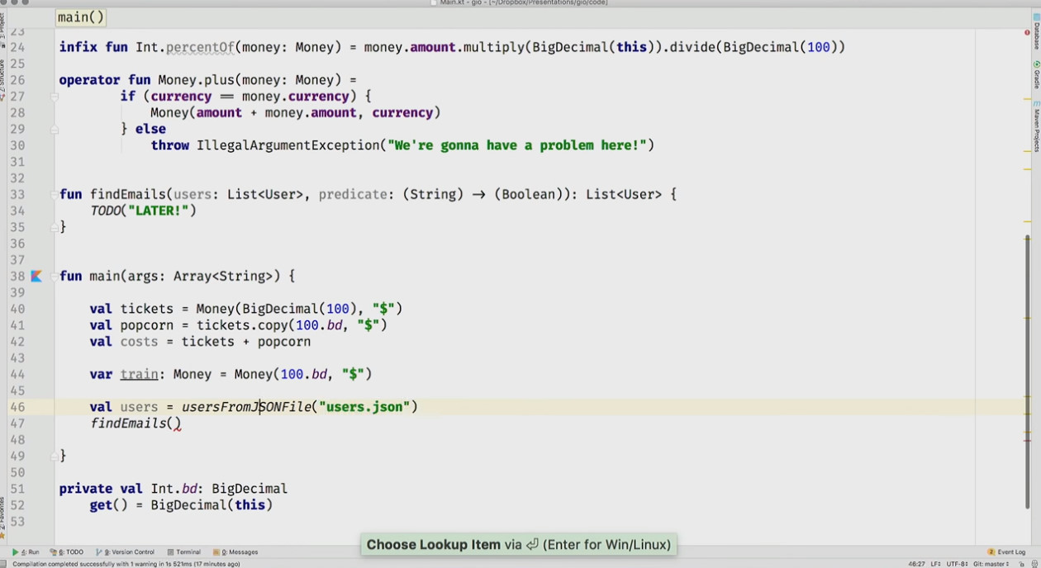This screenshot has width=1041, height=568.
Task: Open the Messages tool window
Action: click(236, 551)
